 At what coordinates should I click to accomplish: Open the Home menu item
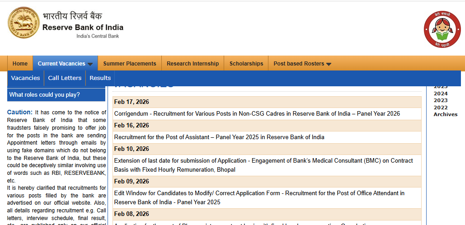(x=20, y=63)
